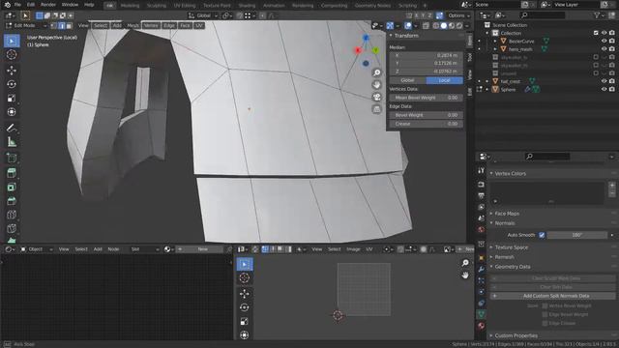
Task: Click the Blender logo menu icon
Action: [x=7, y=5]
